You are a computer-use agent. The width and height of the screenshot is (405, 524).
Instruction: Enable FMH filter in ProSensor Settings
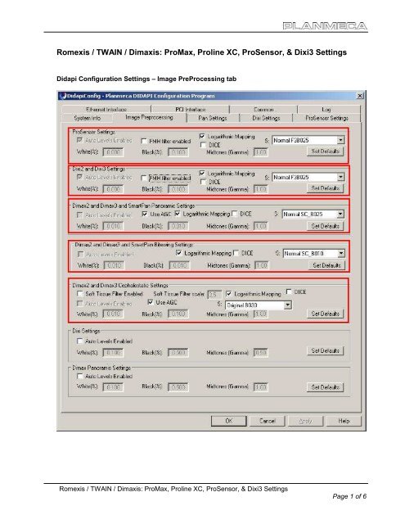(x=144, y=141)
